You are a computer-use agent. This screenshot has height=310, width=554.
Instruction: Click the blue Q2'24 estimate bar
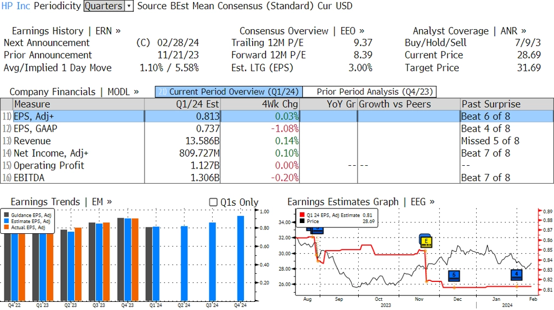tap(184, 264)
